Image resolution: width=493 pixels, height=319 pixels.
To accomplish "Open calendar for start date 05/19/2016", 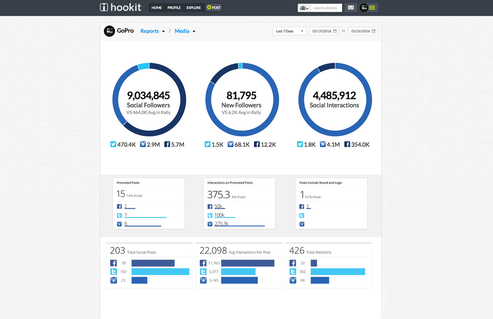I will [335, 31].
